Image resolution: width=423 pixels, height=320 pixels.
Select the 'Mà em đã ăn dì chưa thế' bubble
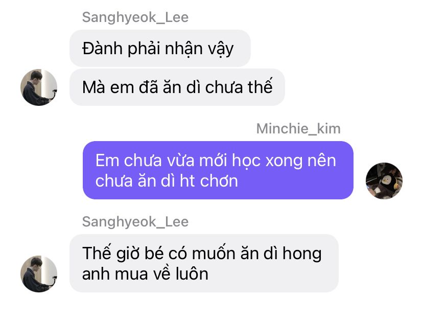177,87
